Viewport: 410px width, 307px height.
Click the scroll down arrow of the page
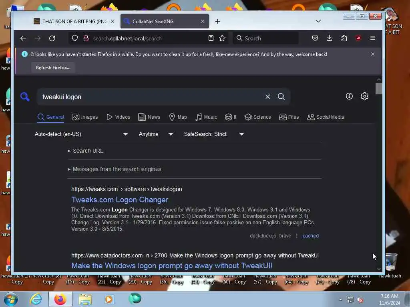379,269
